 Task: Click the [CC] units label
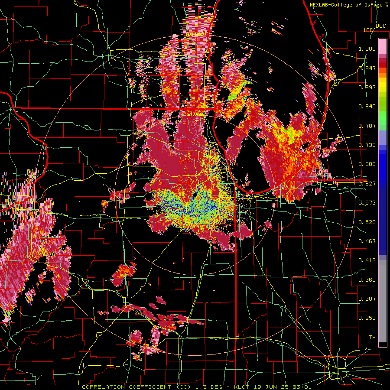(370, 30)
